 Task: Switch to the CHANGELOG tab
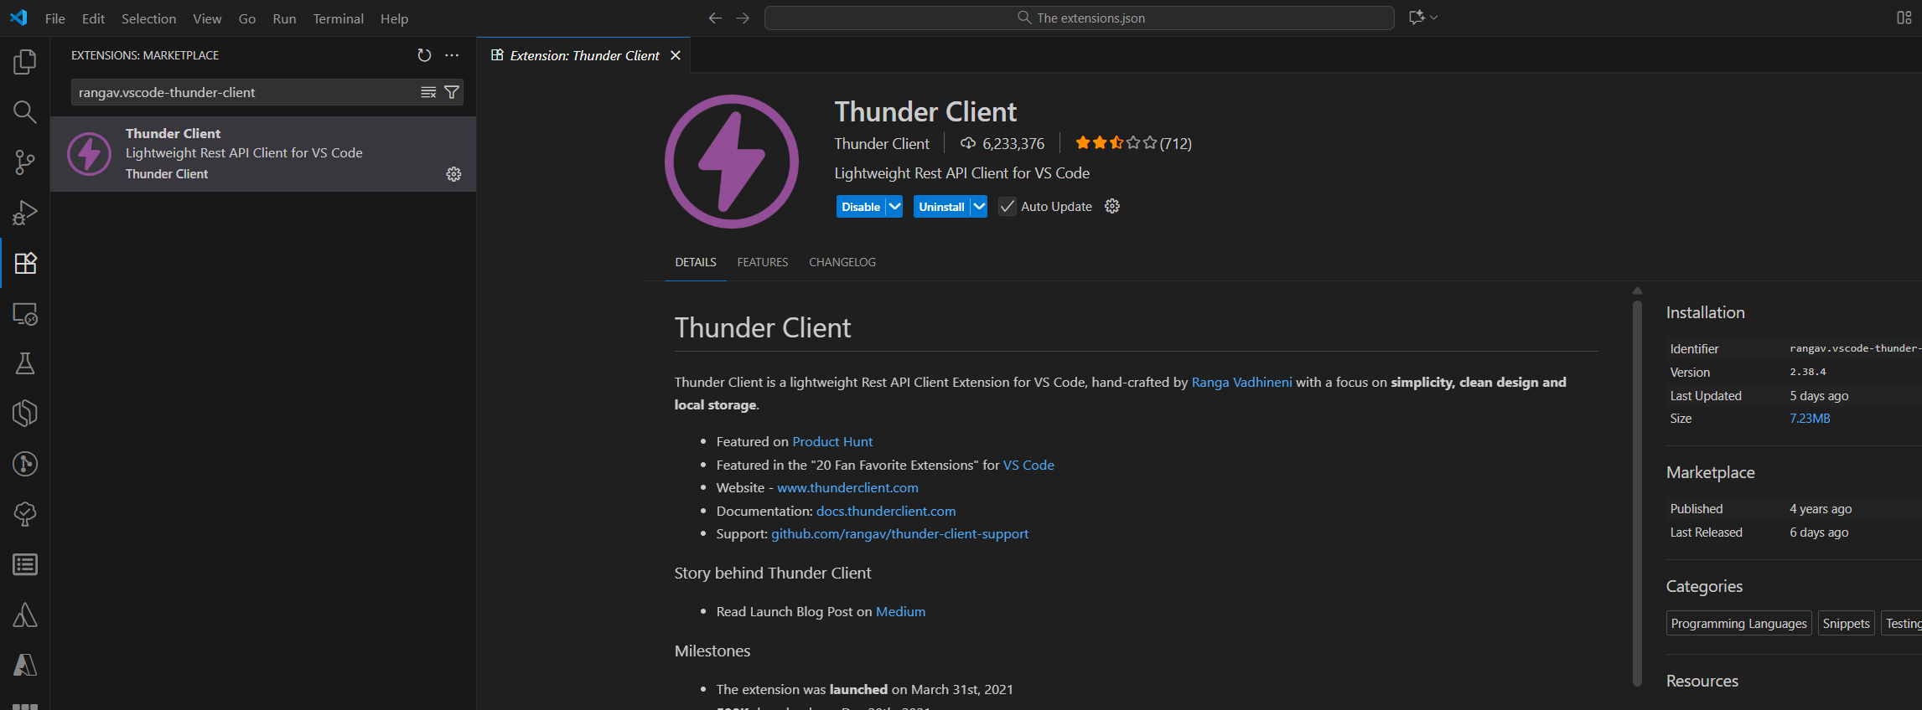pyautogui.click(x=842, y=262)
